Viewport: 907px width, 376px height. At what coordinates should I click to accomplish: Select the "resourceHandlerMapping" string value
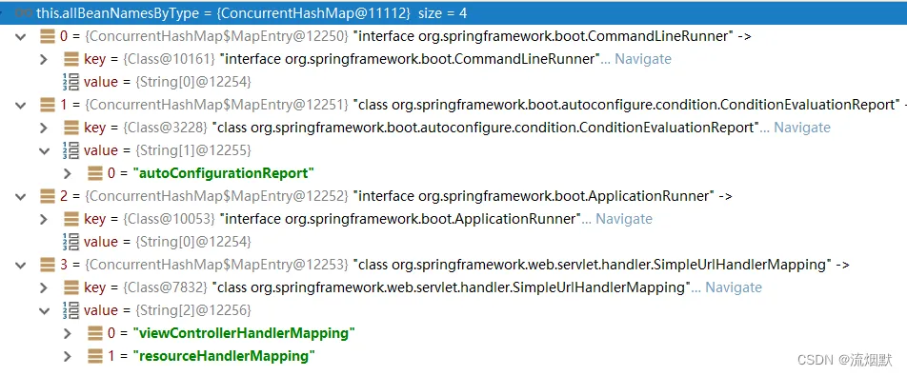pyautogui.click(x=224, y=356)
